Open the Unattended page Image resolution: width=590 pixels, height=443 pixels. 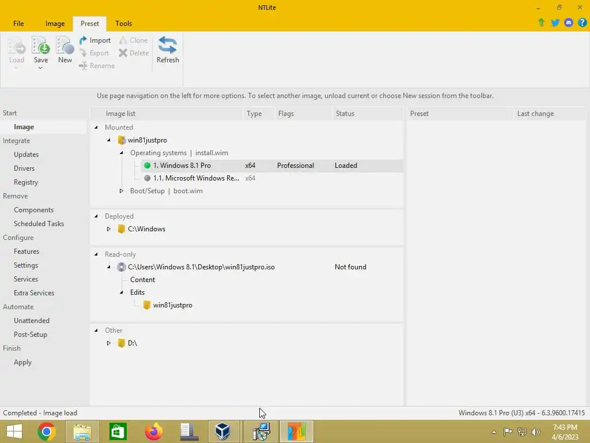32,321
